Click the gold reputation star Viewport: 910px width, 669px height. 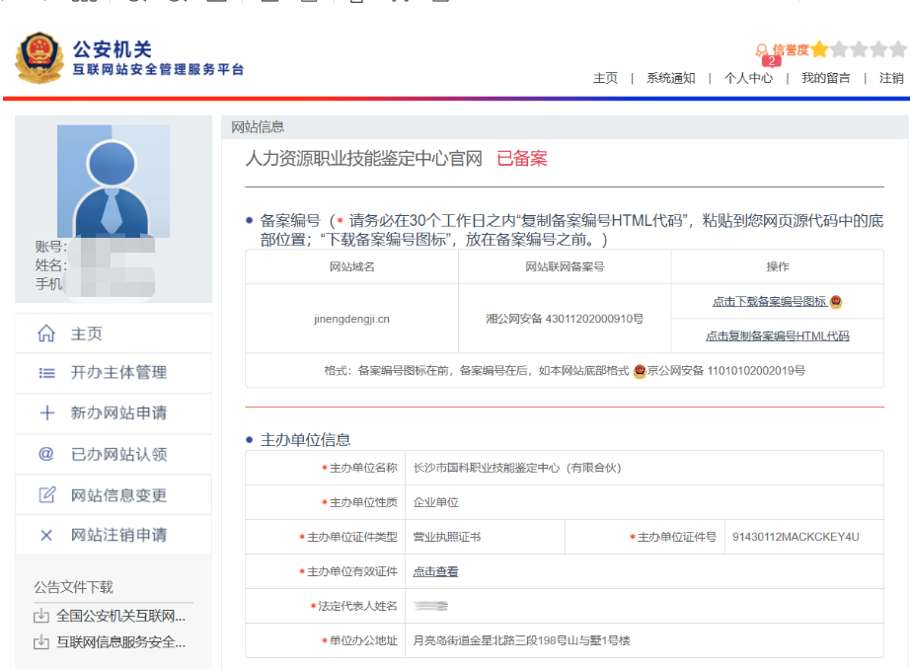coord(819,49)
